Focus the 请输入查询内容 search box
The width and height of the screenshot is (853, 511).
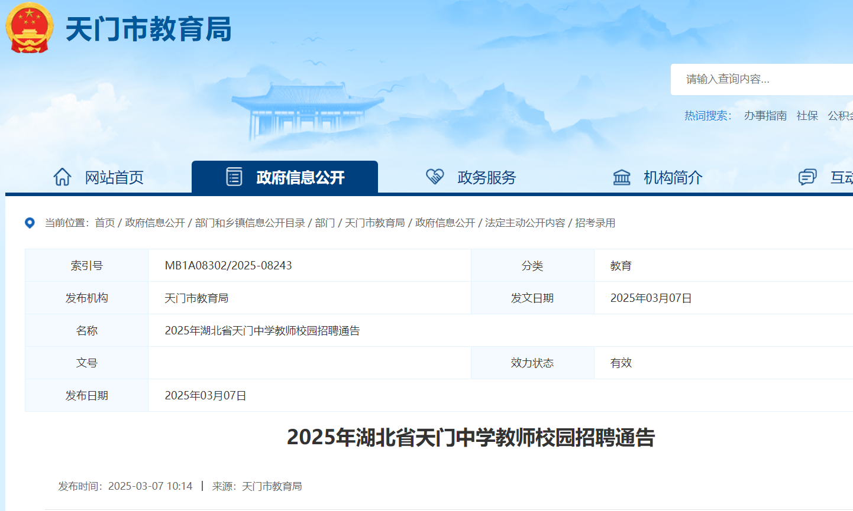click(x=762, y=79)
